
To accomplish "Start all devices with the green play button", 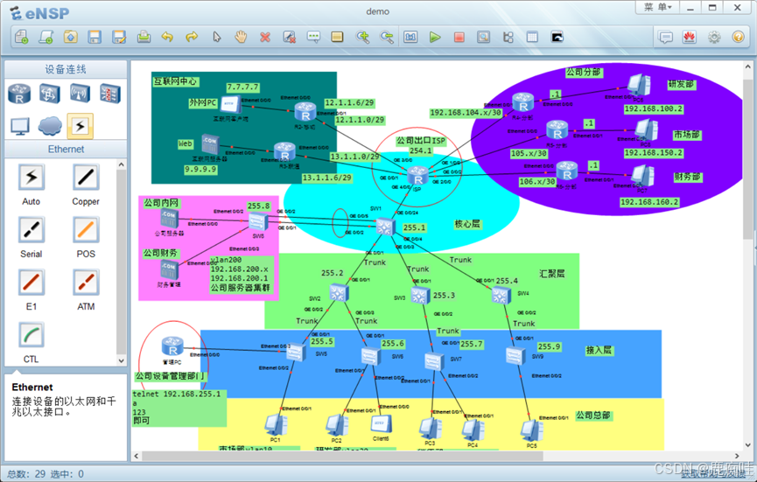I will tap(434, 38).
